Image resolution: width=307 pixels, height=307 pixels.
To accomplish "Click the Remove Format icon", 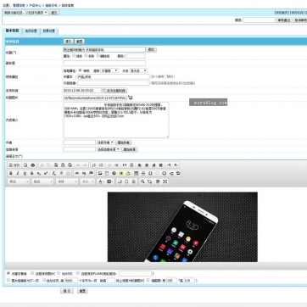I will point(54,173).
